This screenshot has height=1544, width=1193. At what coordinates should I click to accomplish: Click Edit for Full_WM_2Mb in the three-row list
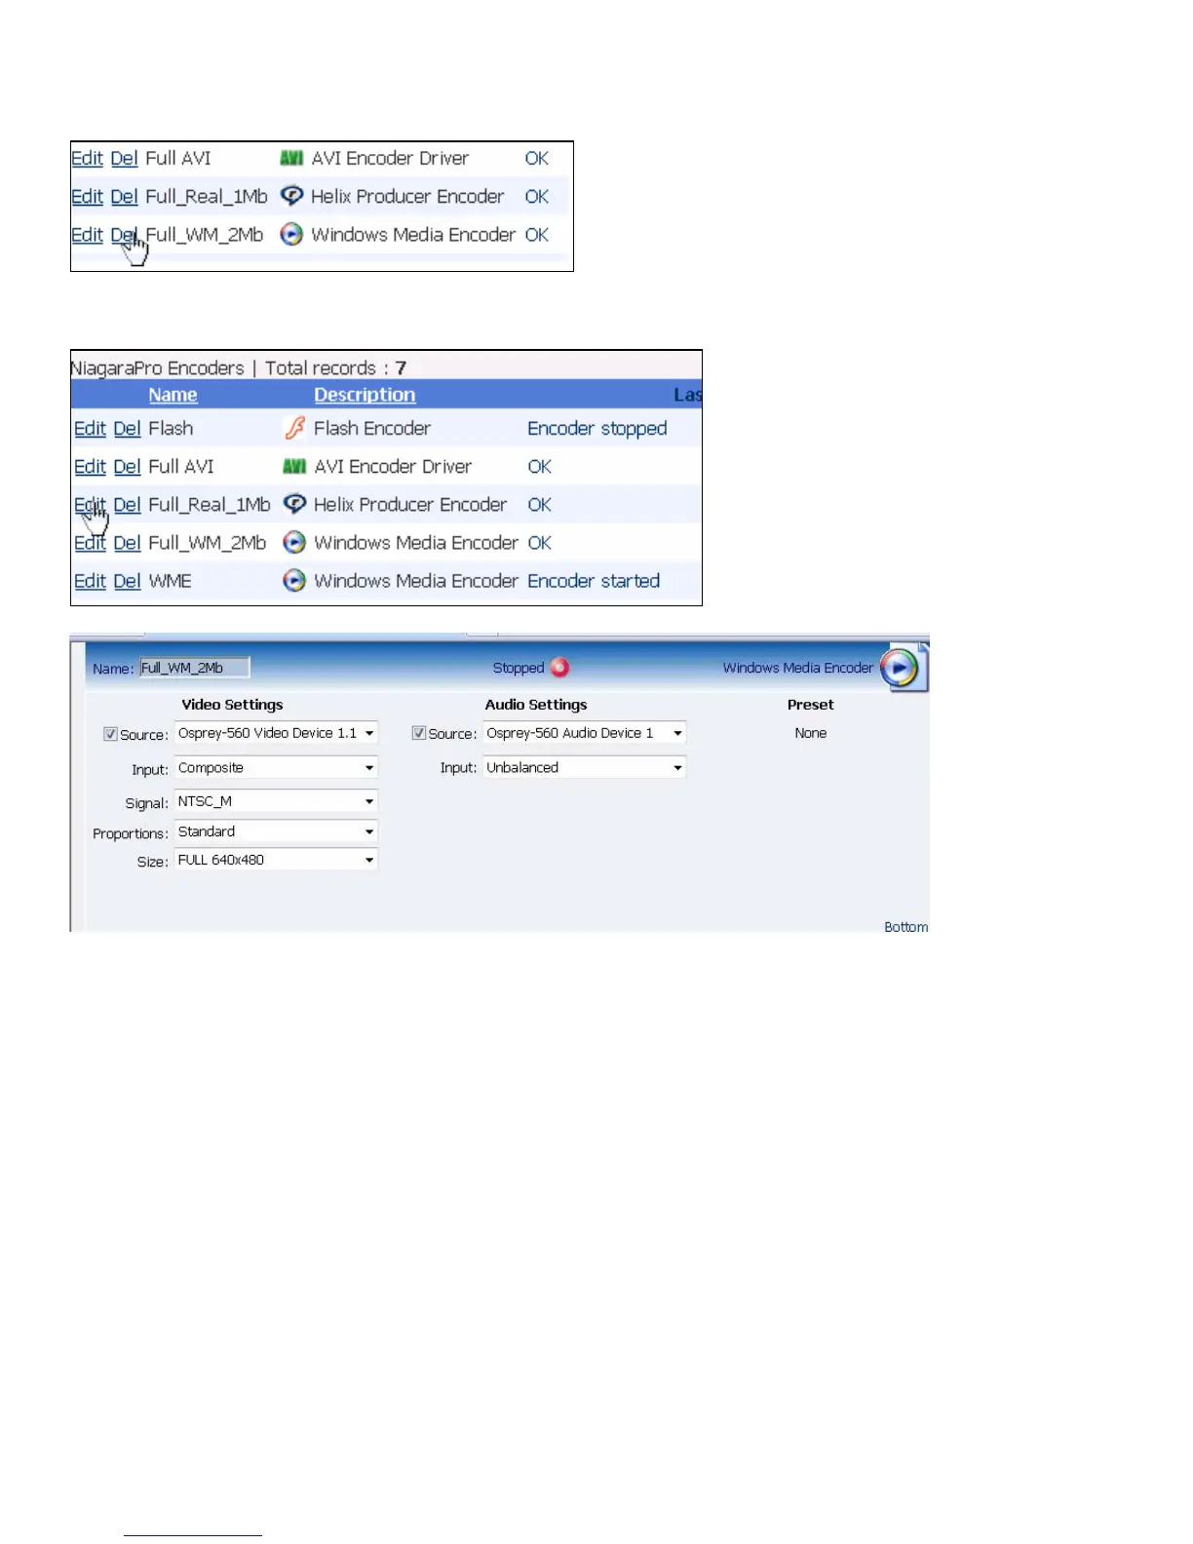87,235
